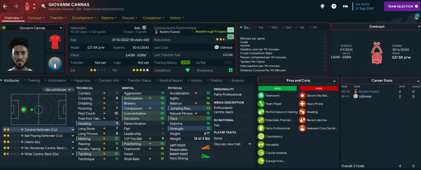Expand the Key attributes dropdown
This screenshot has width=421, height=170.
tap(58, 90)
